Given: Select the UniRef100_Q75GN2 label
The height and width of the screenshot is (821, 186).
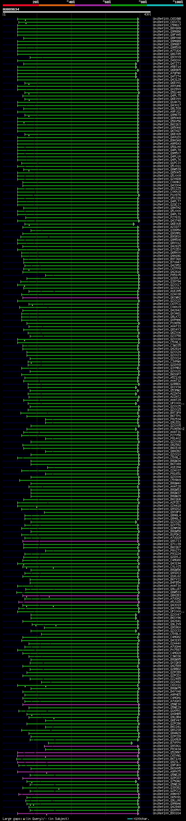Looking at the screenshot, I should click(x=167, y=781).
